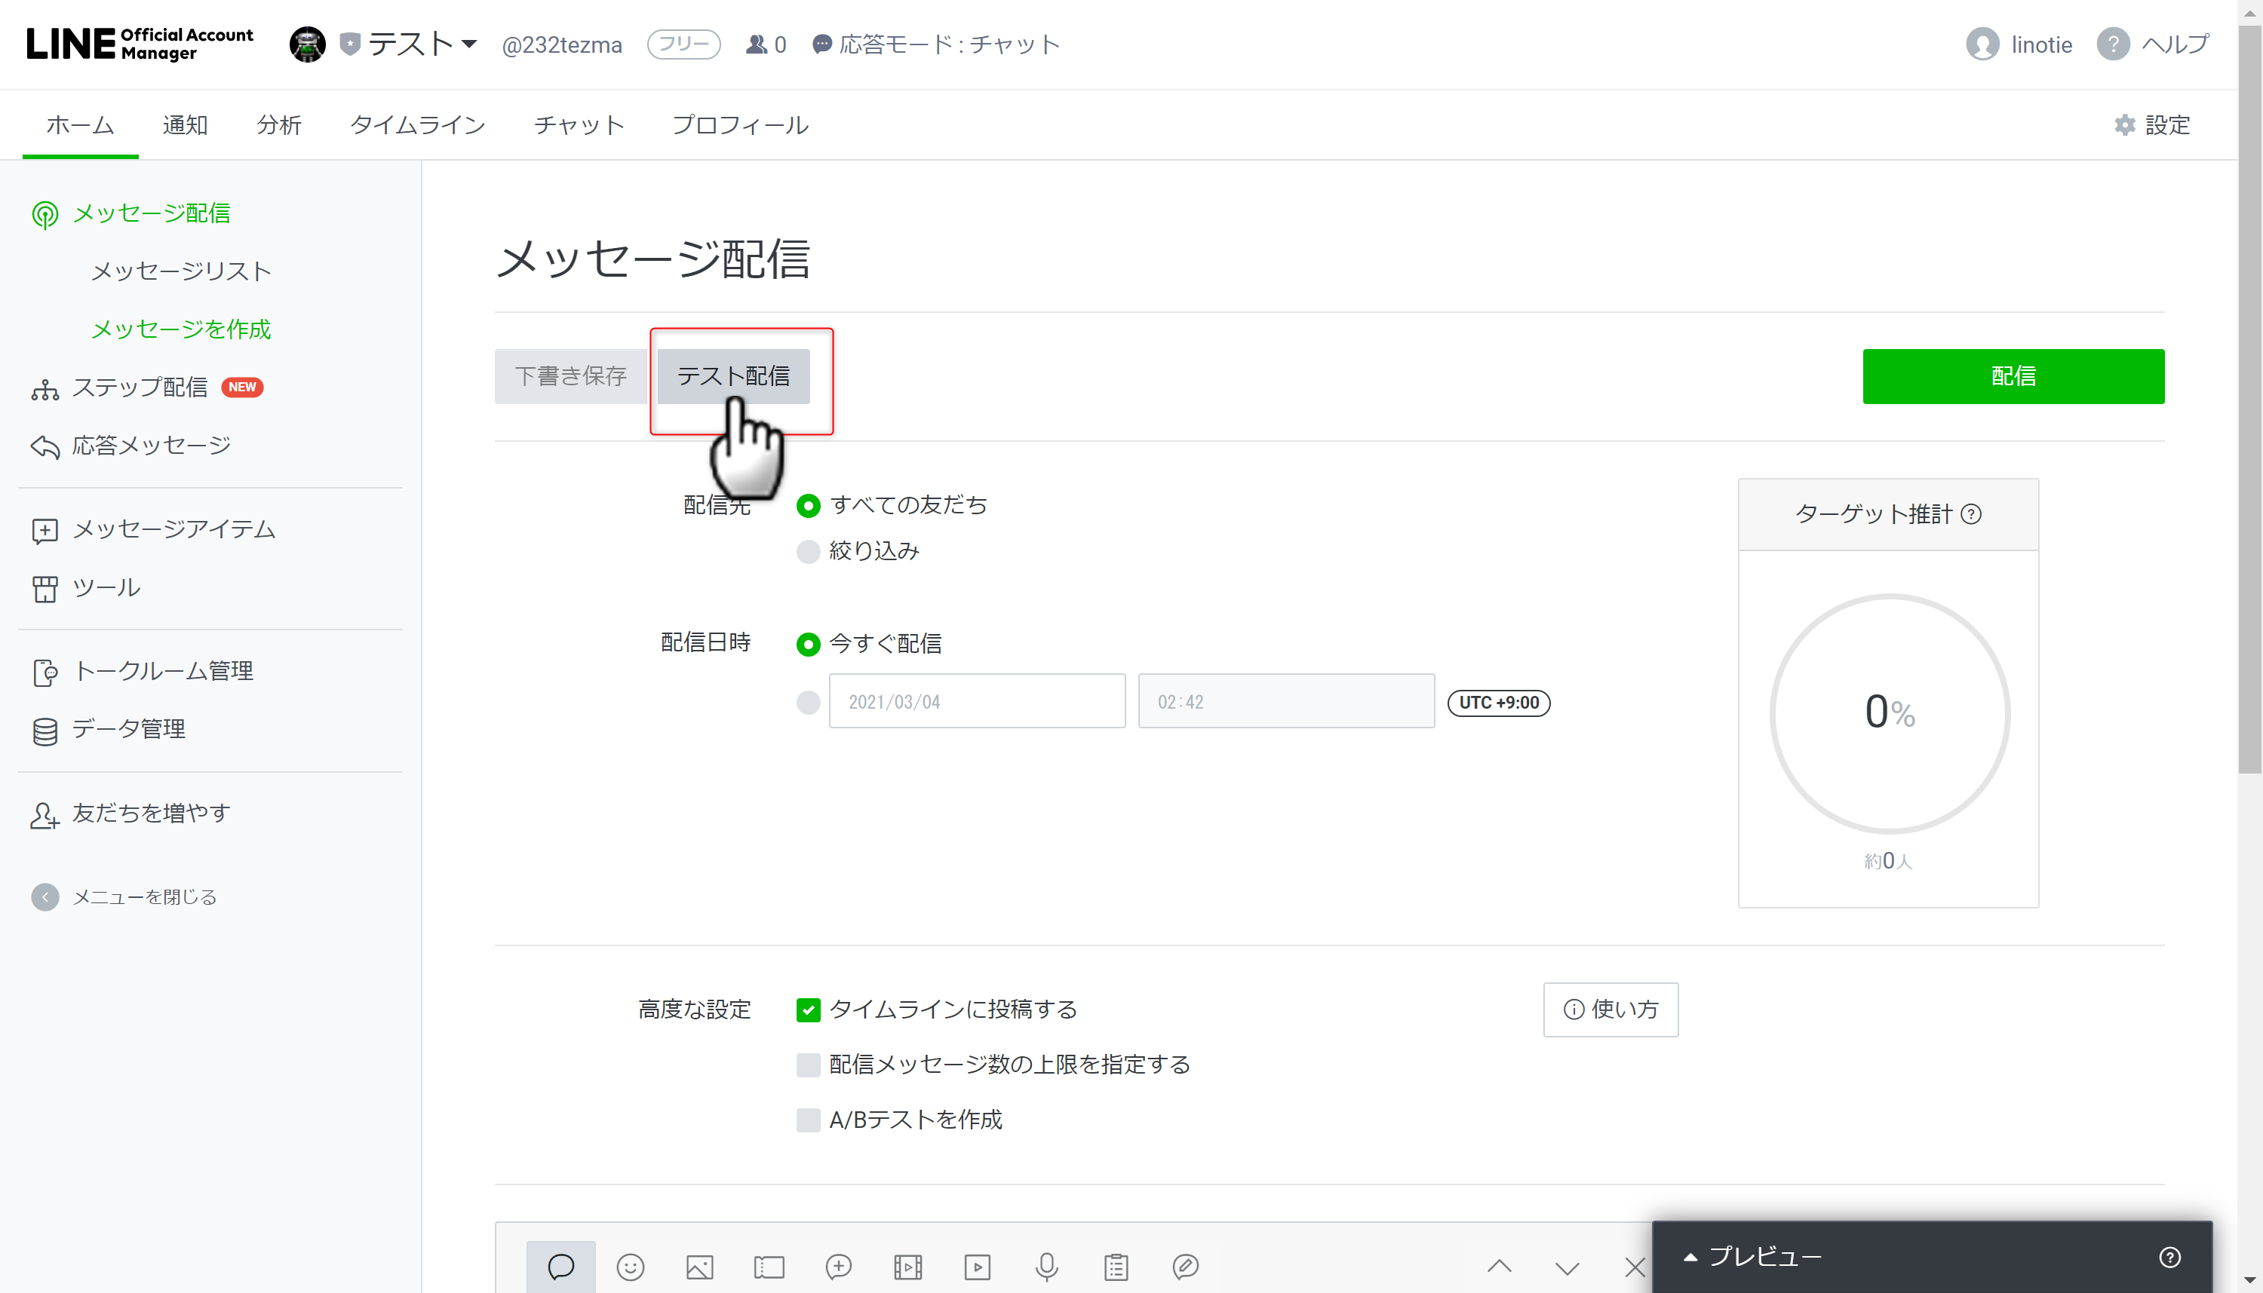
Task: Check 配信メッセージ数の上限を指定する
Action: click(808, 1065)
